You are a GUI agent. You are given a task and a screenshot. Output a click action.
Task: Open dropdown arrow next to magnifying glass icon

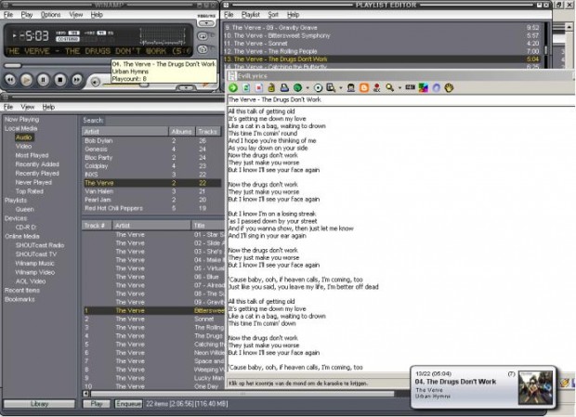coord(399,88)
